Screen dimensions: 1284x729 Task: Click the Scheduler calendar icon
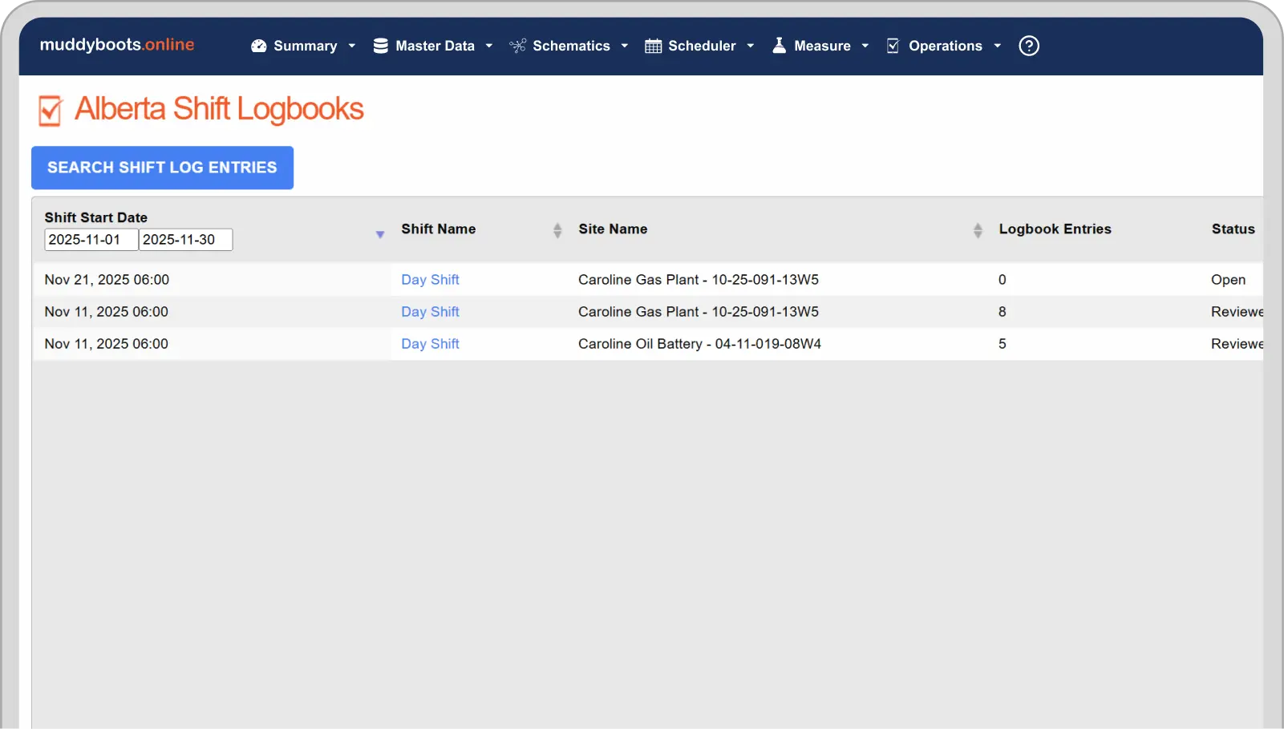coord(653,47)
